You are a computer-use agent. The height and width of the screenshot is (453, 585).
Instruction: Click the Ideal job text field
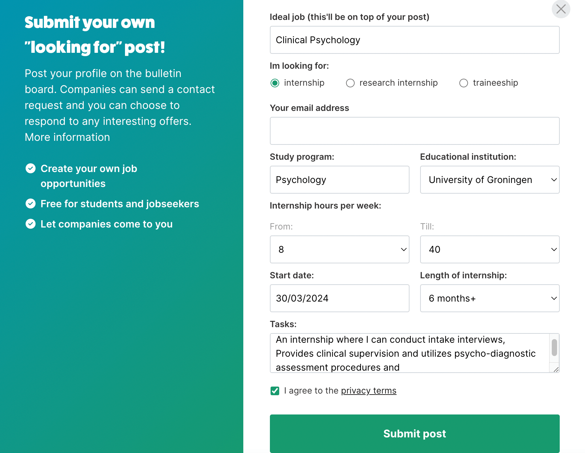point(414,40)
